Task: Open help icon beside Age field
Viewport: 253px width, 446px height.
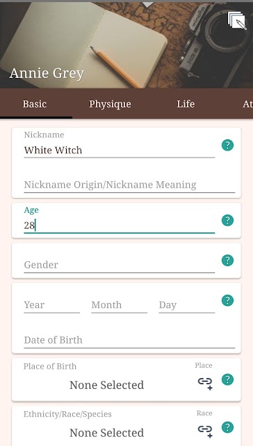Action: click(227, 220)
